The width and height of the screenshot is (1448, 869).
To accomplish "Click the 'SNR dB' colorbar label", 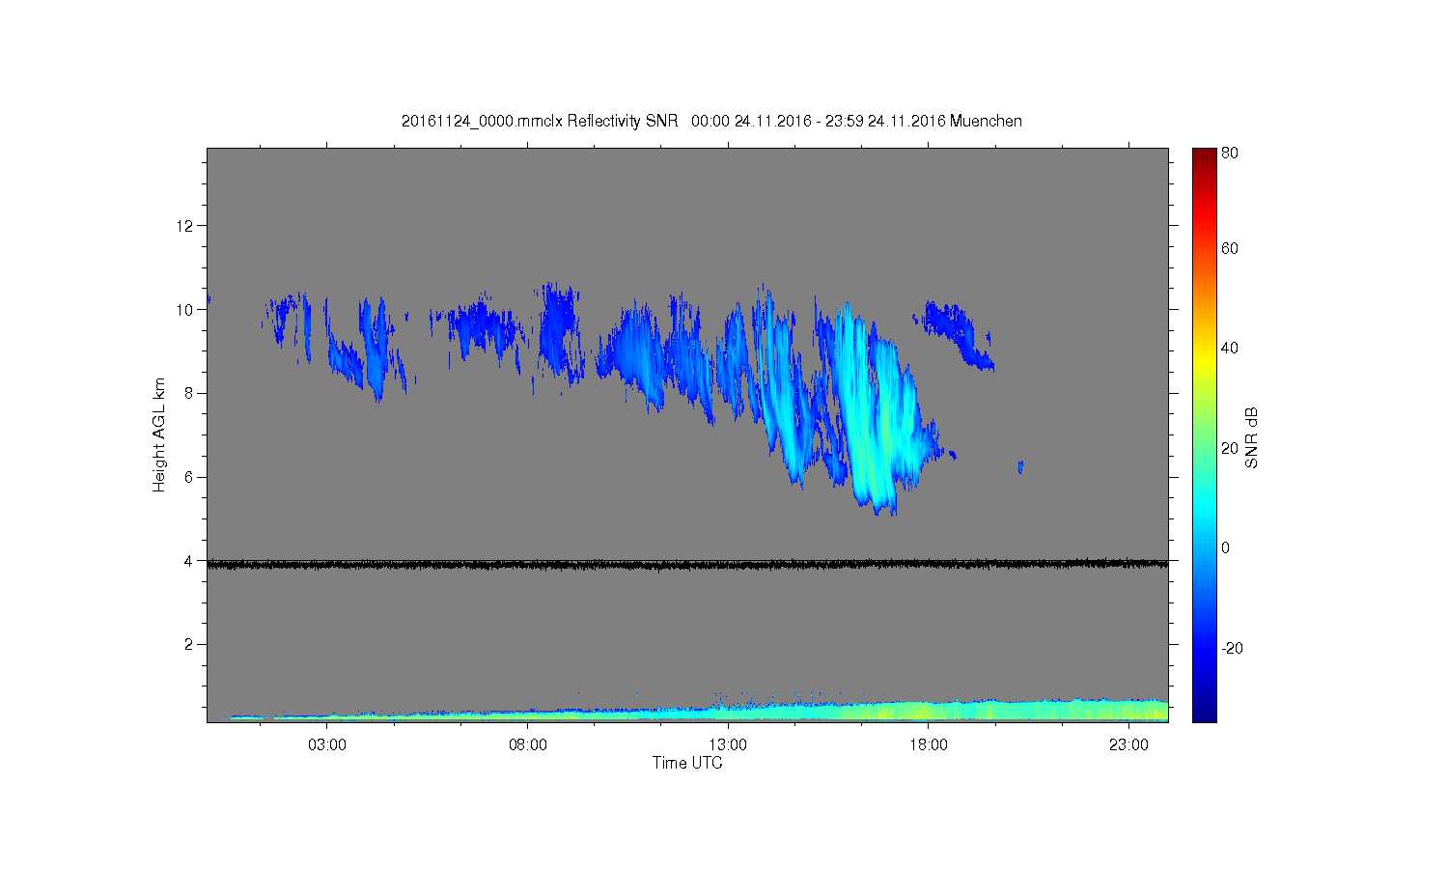I will point(1252,437).
